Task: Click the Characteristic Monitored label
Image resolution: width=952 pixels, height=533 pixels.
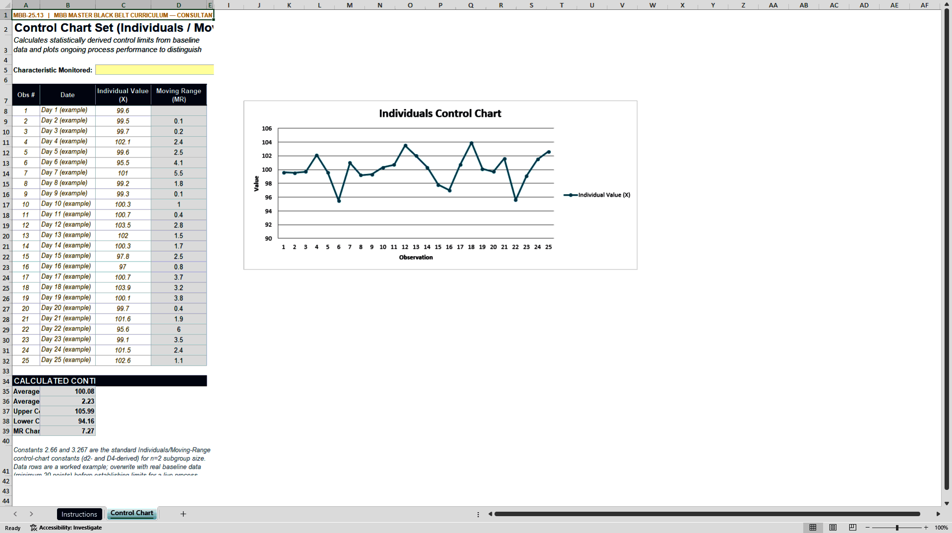Action: pos(53,70)
